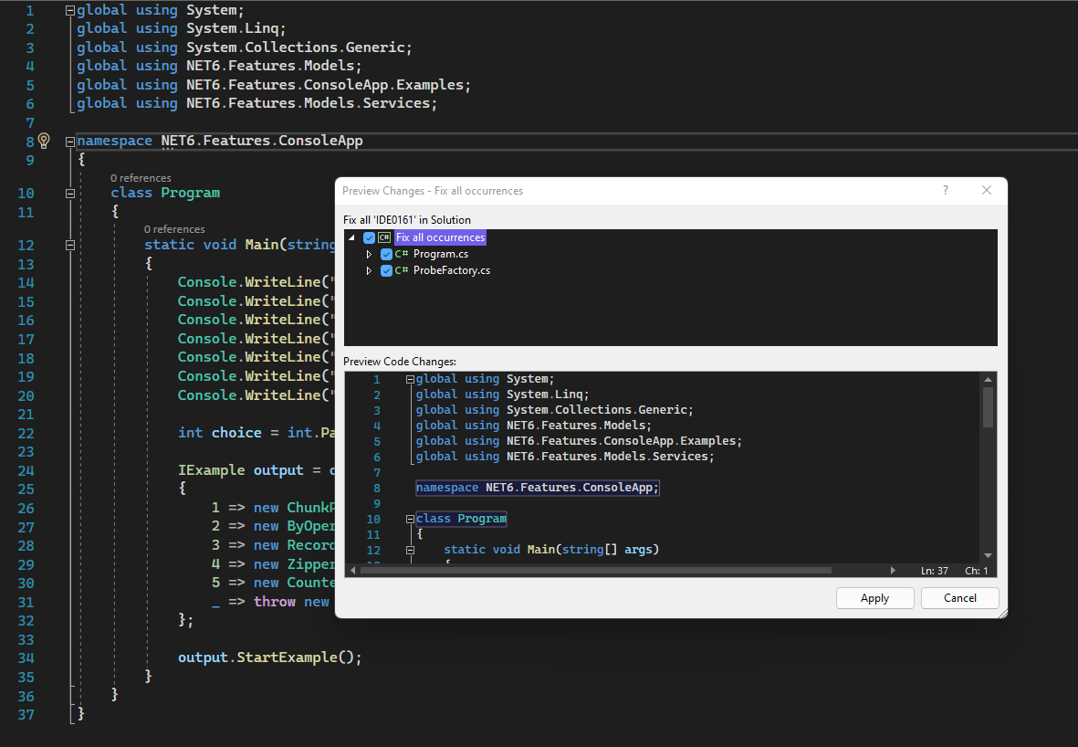Collapse the namespace region on line 8
The width and height of the screenshot is (1078, 747).
(x=69, y=141)
